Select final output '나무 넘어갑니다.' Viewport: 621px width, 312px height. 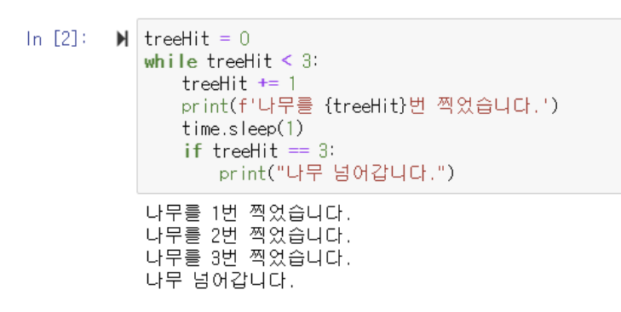tap(220, 281)
